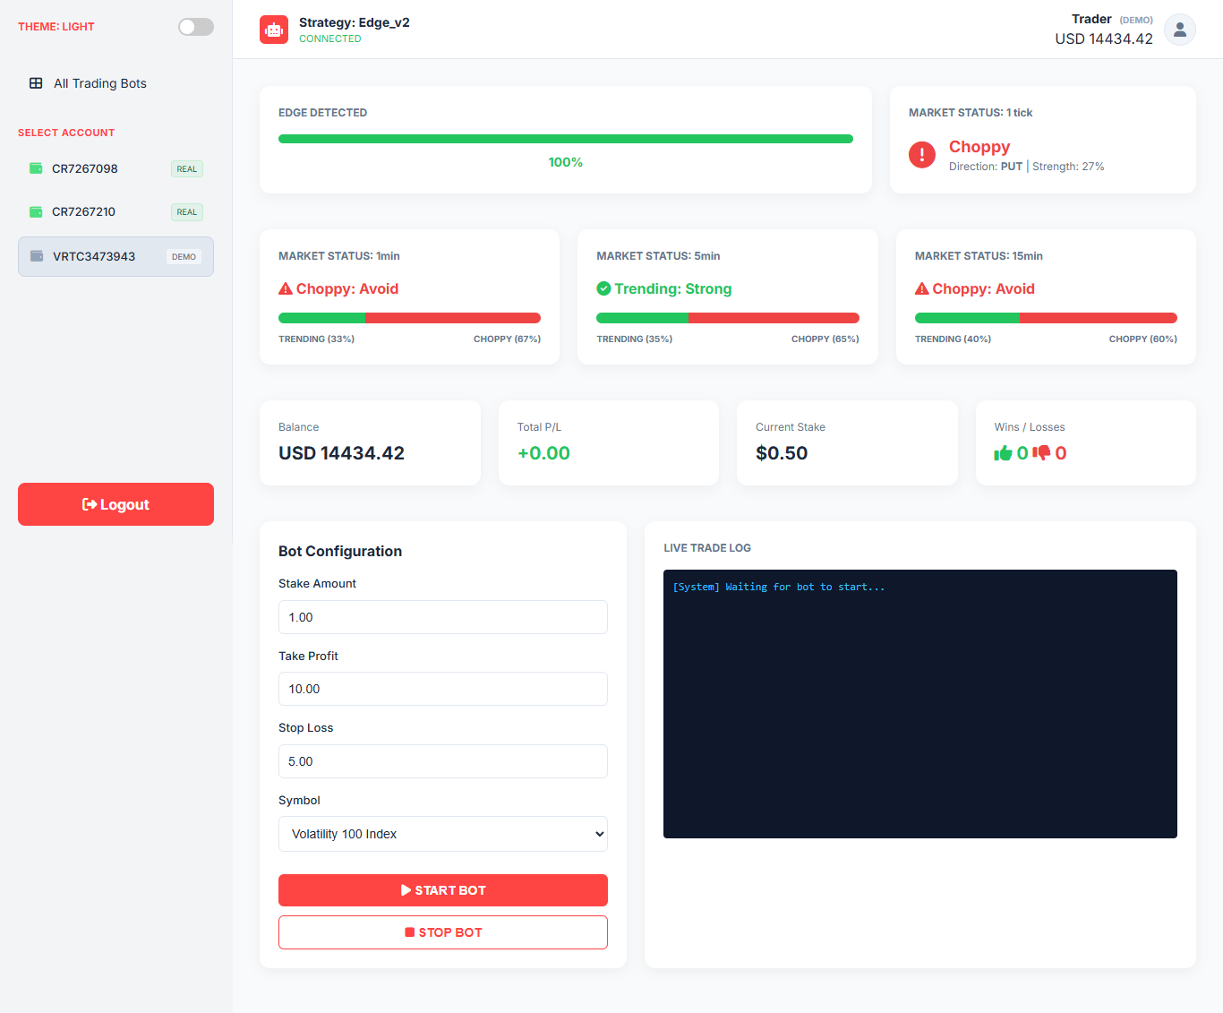Click the grid icon beside All Trading Bots
Screen dimensions: 1223x1013
(36, 83)
